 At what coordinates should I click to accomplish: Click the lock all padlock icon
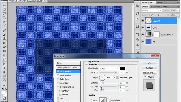(158, 15)
